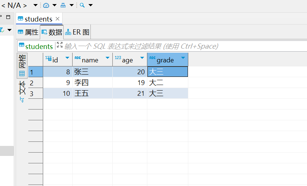307x186 pixels.
Task: Select row number 2 header
Action: coord(35,83)
